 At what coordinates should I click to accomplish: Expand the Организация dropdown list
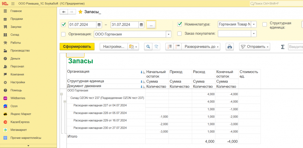pos(168,34)
